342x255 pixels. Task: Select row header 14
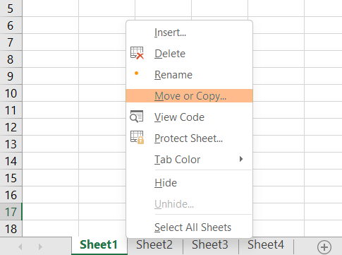click(11, 161)
